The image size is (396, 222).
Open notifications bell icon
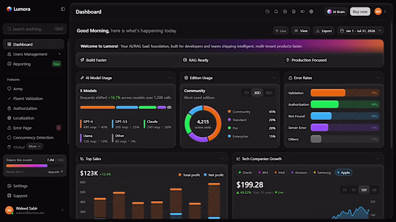(276, 11)
